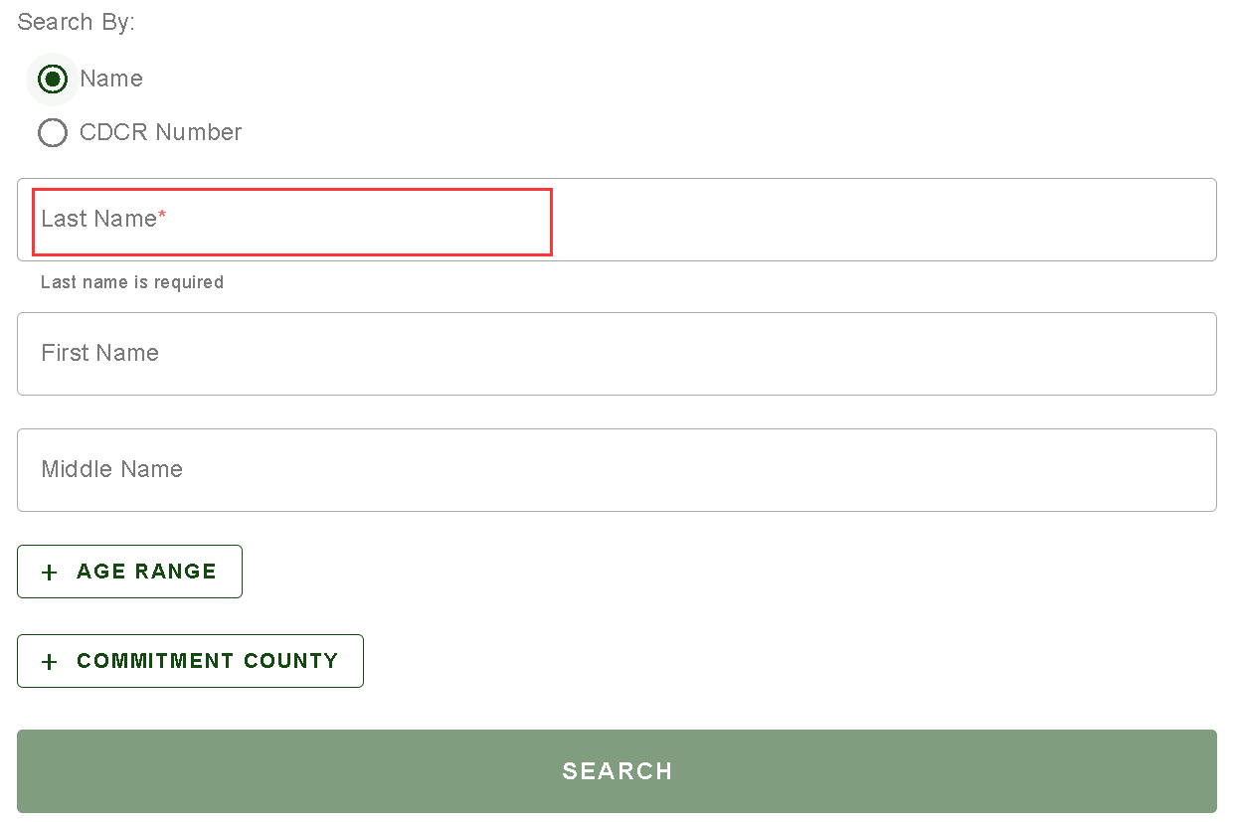The height and width of the screenshot is (822, 1237).
Task: Click the plus icon on Commitment County
Action: pyautogui.click(x=48, y=661)
